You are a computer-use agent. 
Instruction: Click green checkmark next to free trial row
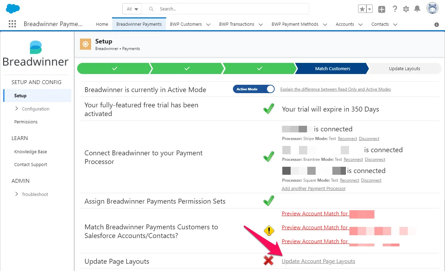click(x=268, y=109)
